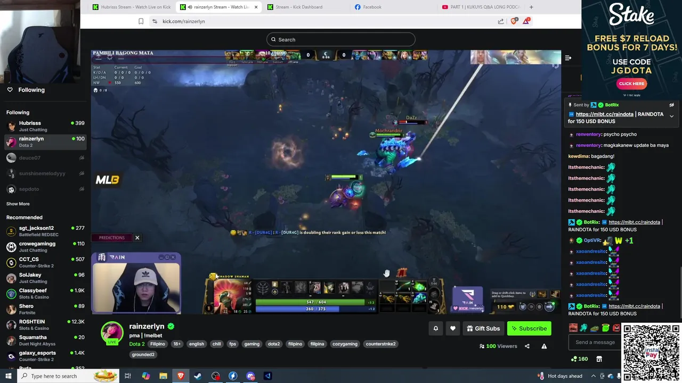Click the counterstrike2 tag
Screen dimensions: 682x383
(380, 344)
